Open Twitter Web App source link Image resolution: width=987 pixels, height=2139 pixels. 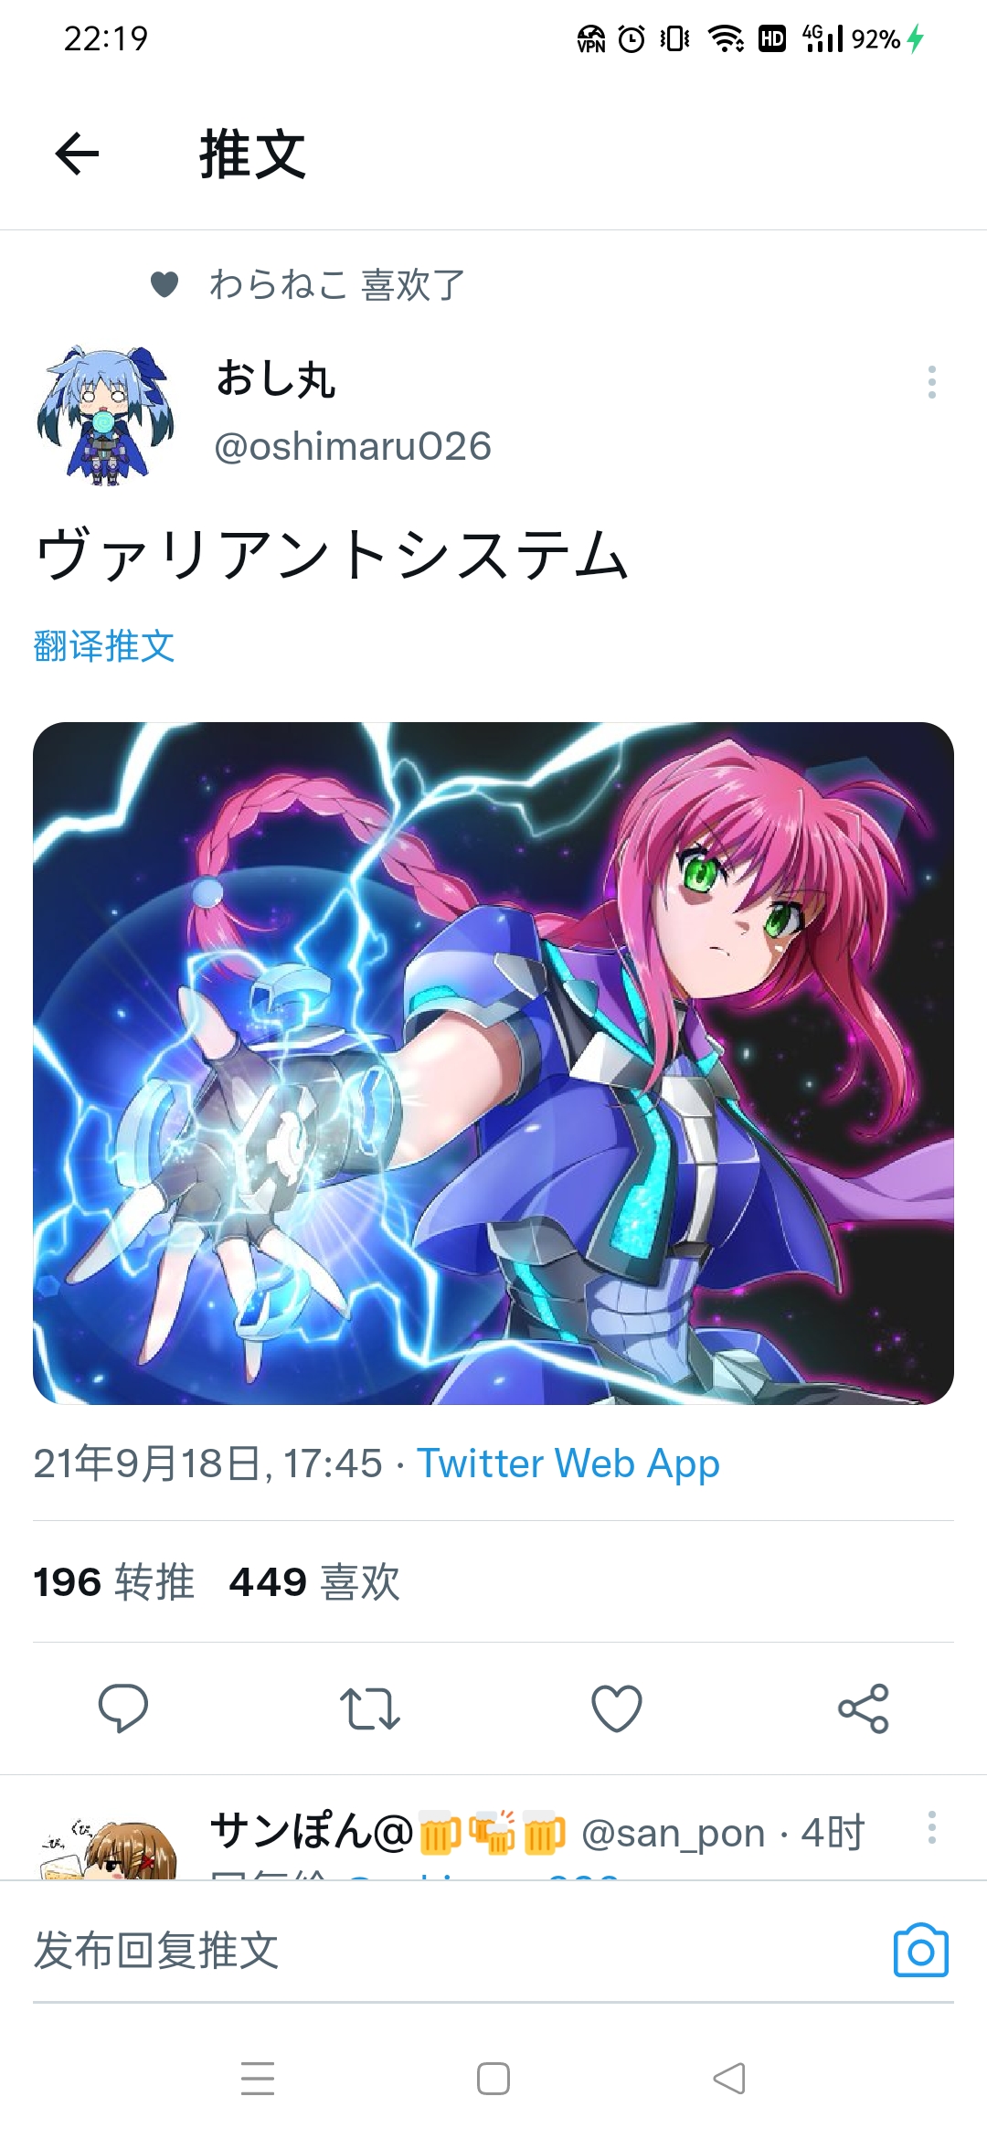(568, 1463)
